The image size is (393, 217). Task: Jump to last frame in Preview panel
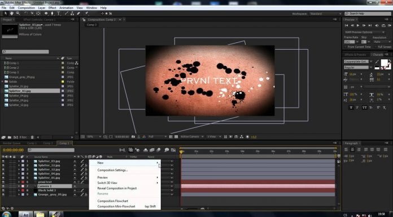coord(370,25)
